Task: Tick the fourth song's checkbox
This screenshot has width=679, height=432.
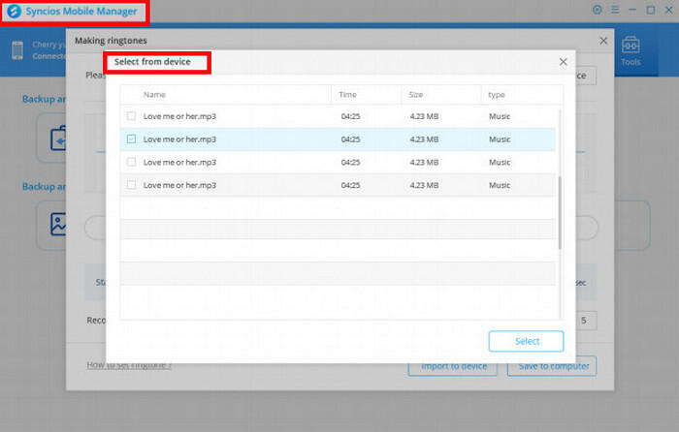Action: [132, 184]
